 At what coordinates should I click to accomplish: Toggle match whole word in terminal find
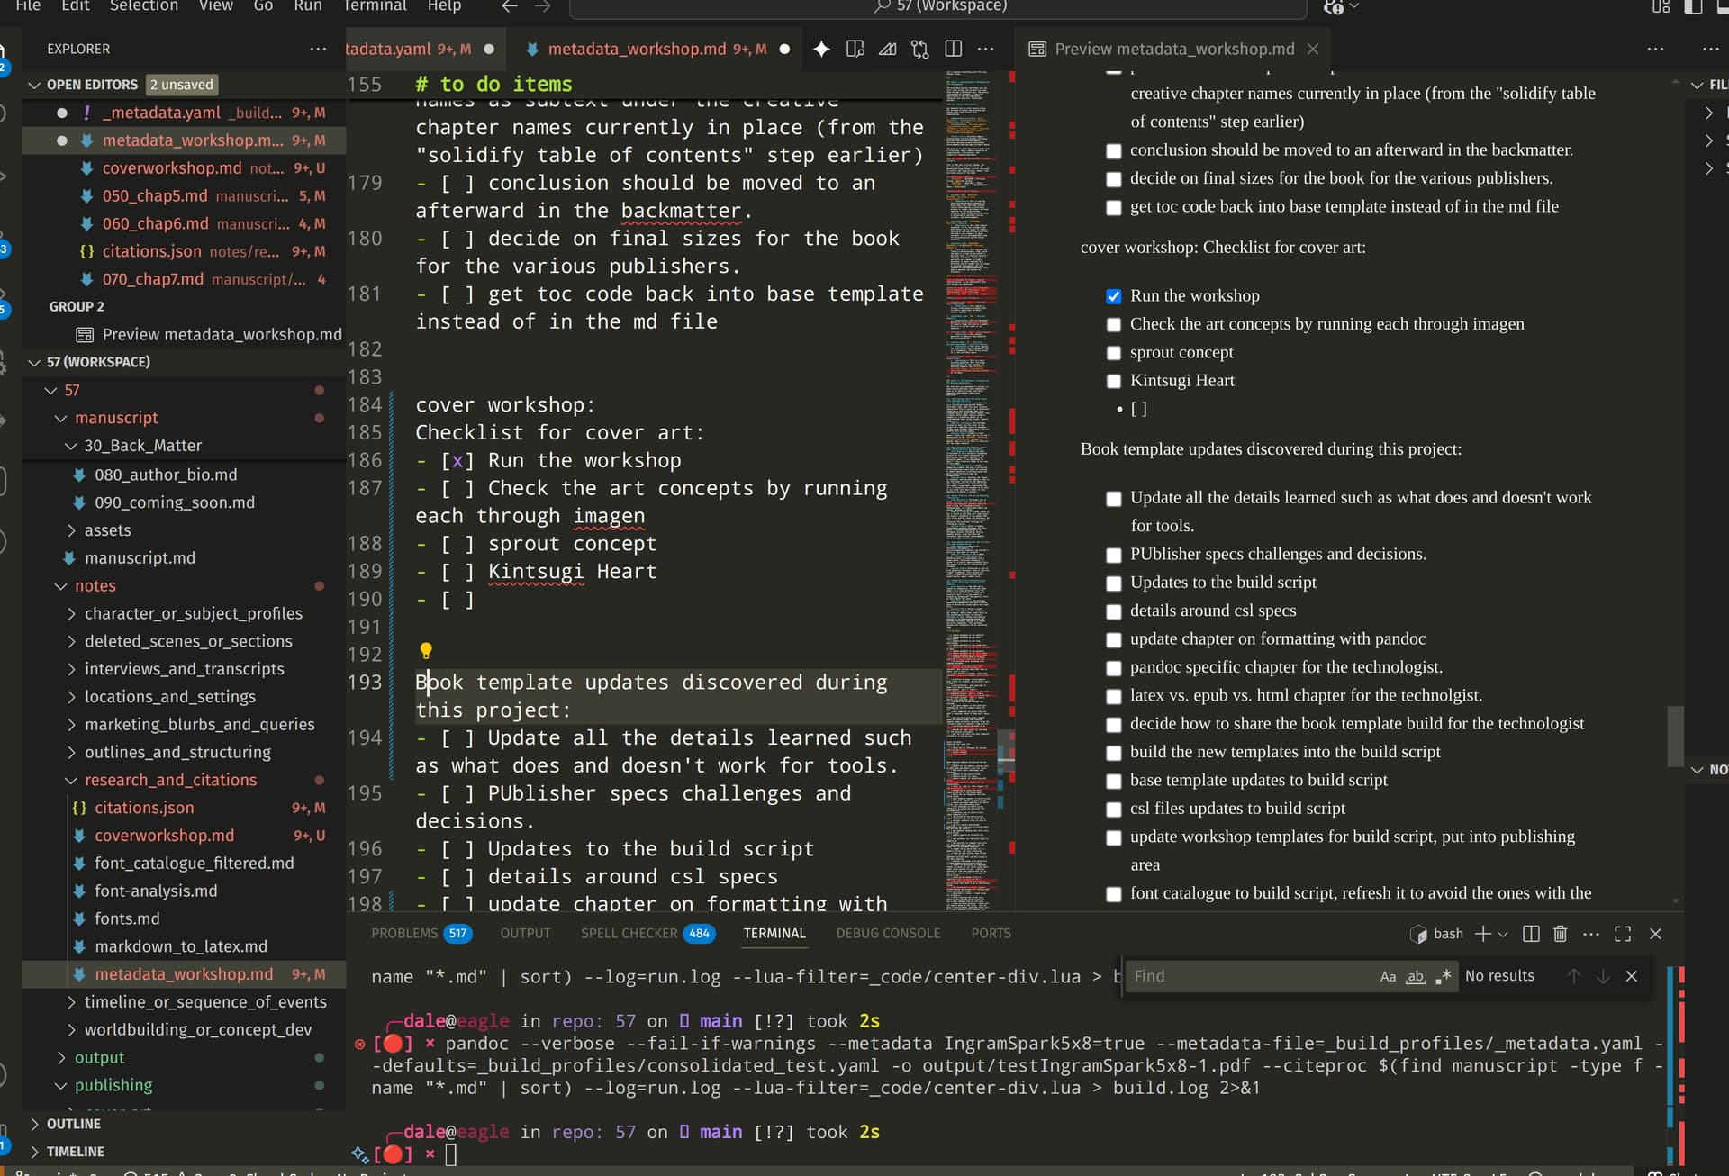pyautogui.click(x=1416, y=976)
